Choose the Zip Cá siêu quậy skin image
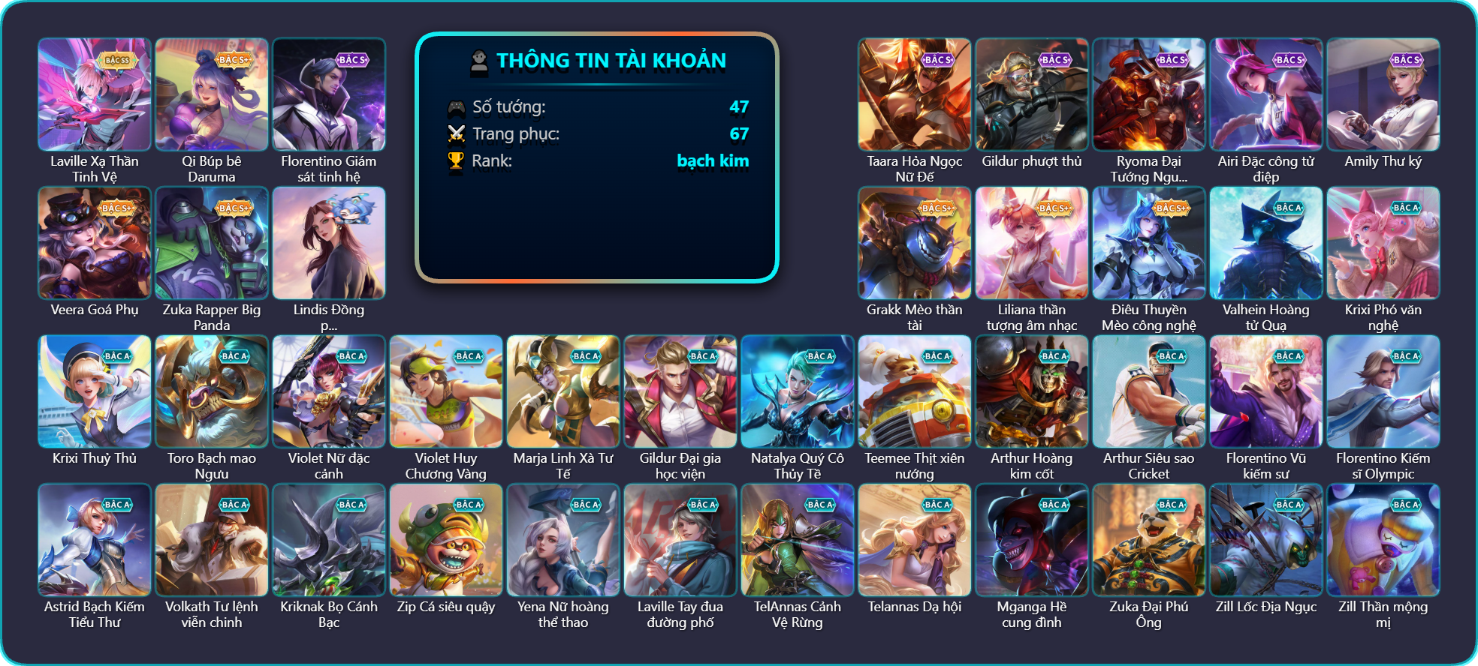The image size is (1478, 666). pos(446,540)
